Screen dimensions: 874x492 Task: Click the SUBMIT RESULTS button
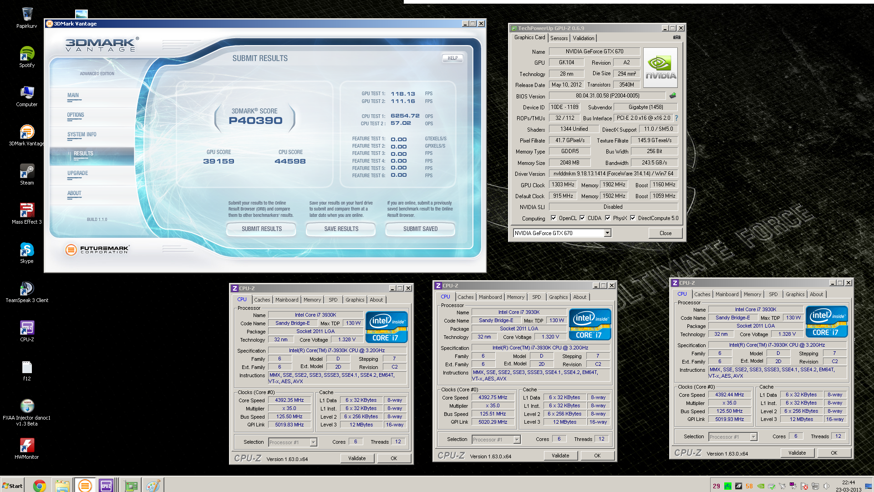262,229
